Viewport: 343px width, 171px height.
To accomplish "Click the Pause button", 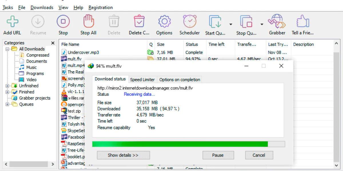I will point(218,155).
